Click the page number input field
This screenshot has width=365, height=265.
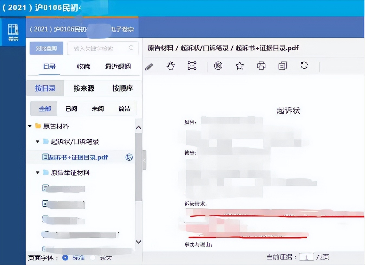307,256
